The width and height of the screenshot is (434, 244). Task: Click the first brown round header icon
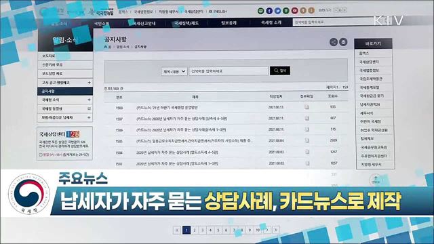click(x=303, y=11)
